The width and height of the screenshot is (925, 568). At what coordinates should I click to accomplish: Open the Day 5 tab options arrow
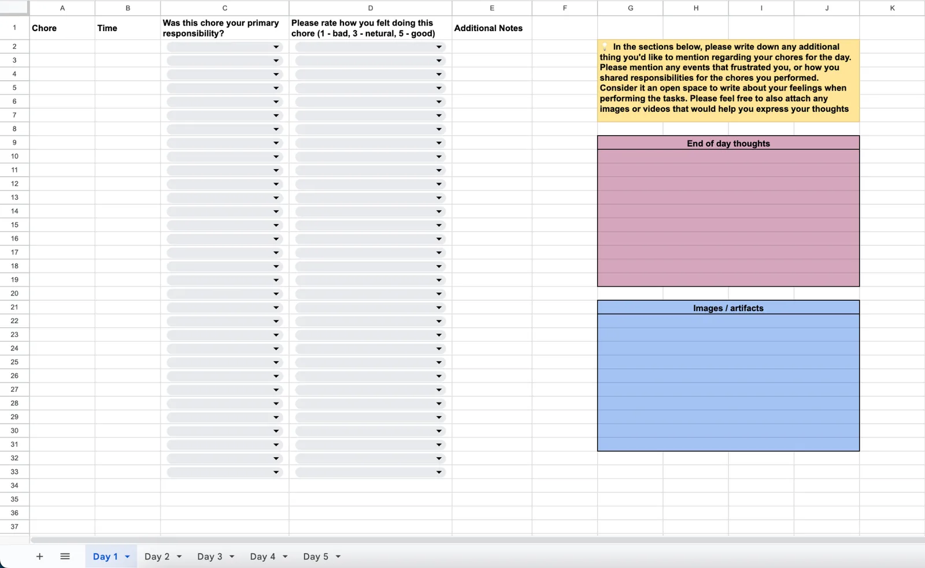338,556
